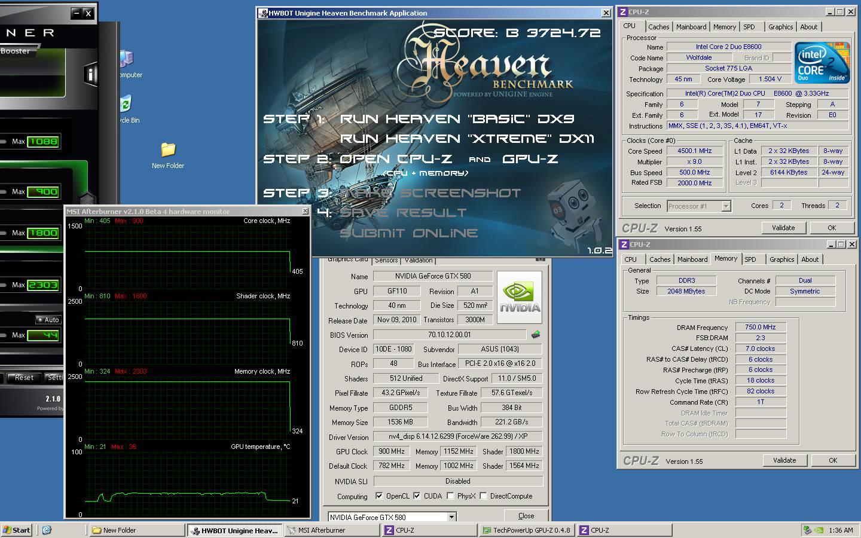Select 1088 Max value field in Afterburner
The height and width of the screenshot is (538, 861).
coord(43,142)
